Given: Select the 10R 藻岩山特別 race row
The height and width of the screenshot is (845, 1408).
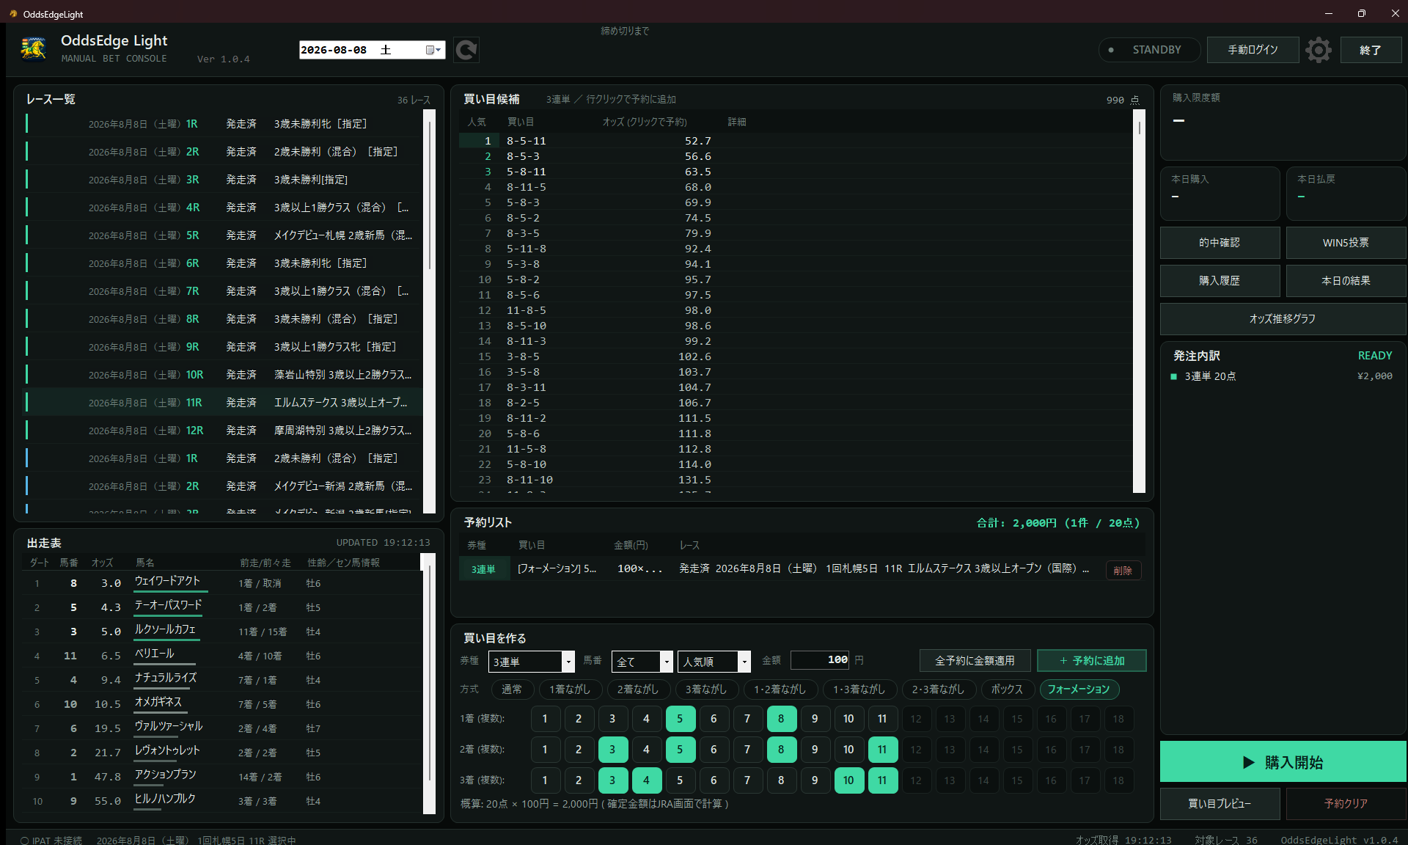Looking at the screenshot, I should tap(224, 375).
